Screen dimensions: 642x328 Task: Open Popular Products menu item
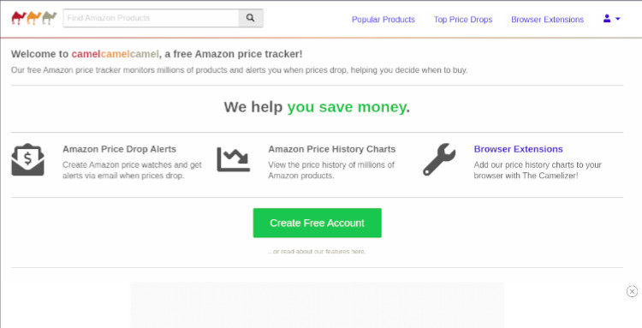point(383,19)
